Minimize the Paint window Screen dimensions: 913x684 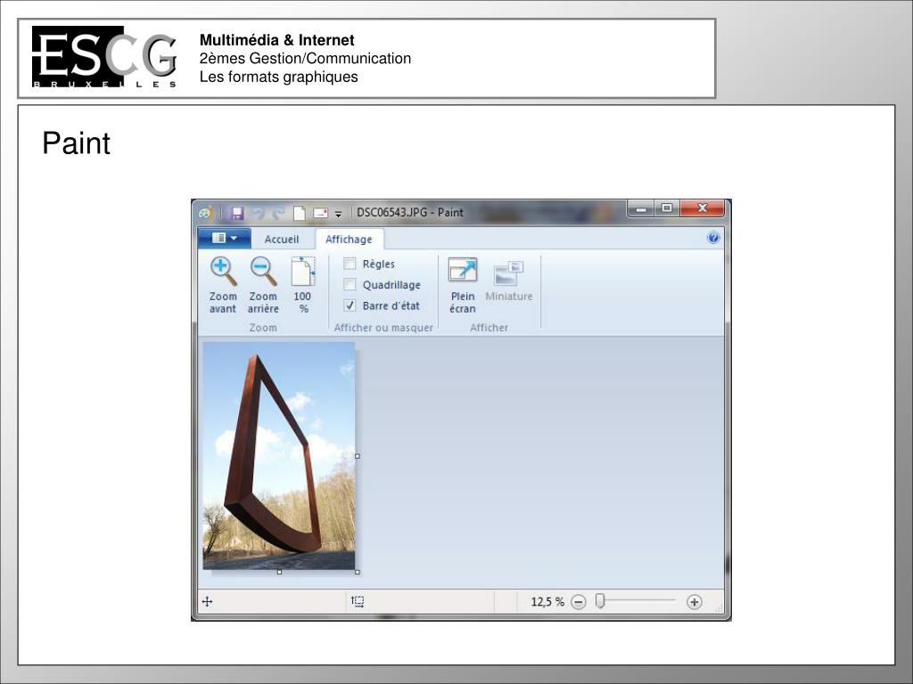point(640,208)
